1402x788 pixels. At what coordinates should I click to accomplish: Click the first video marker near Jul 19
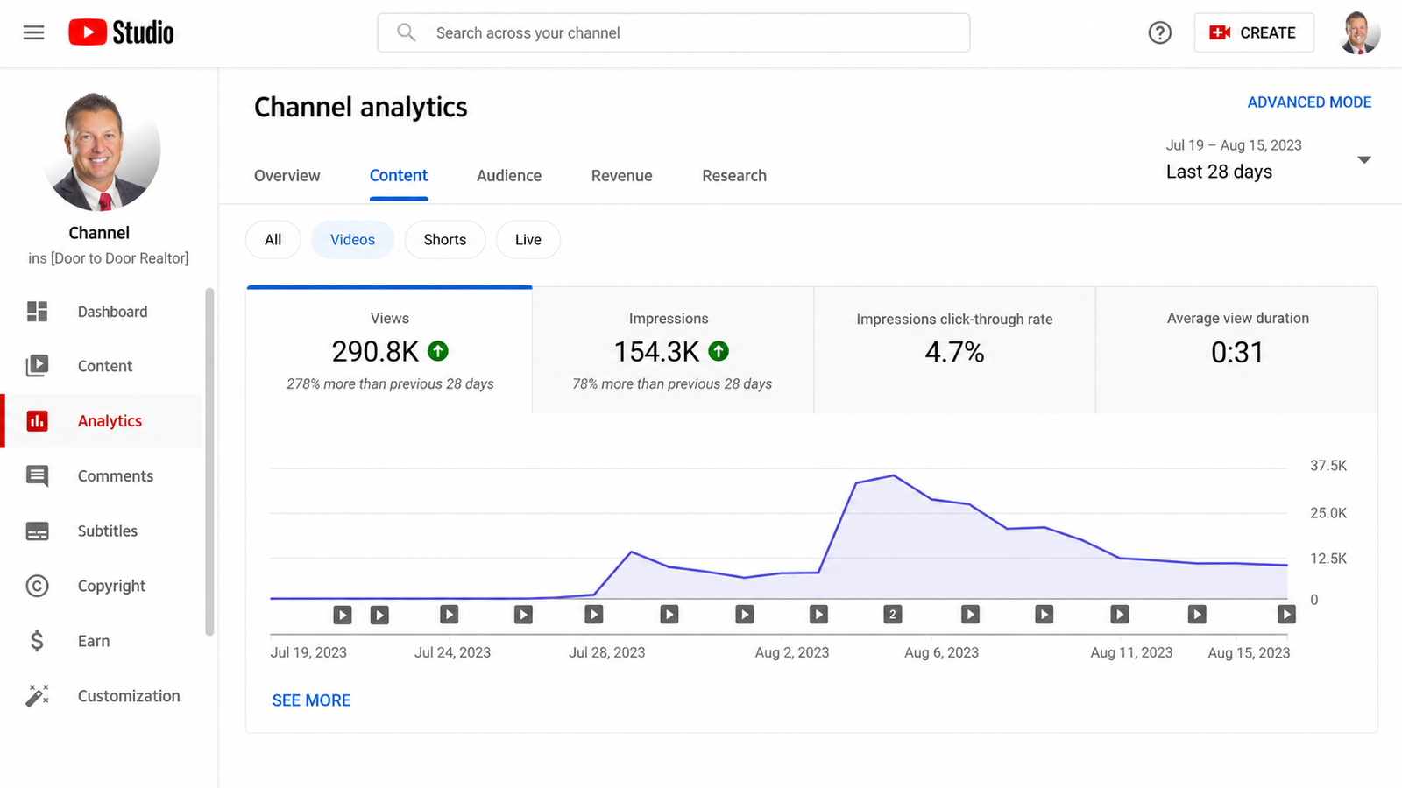343,616
